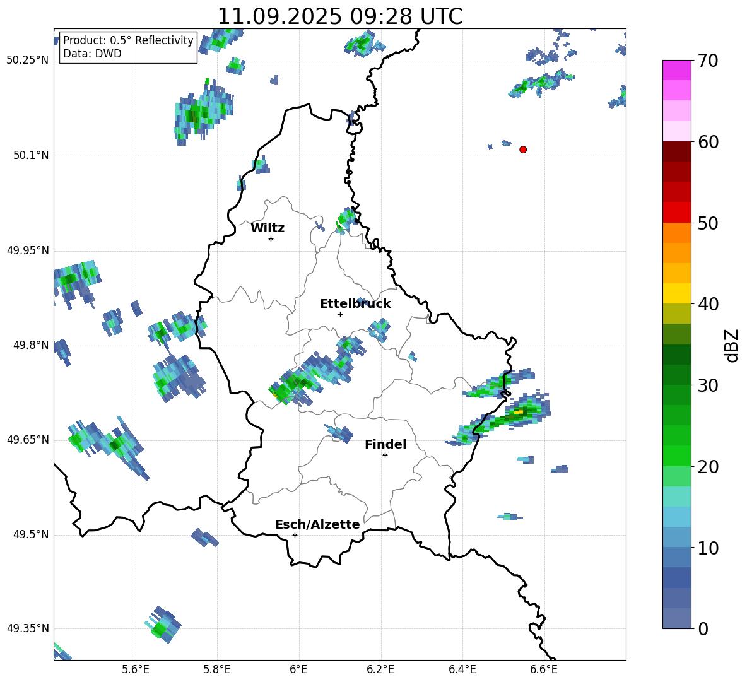Select the Findel city label
747x682 pixels.
[x=385, y=445]
